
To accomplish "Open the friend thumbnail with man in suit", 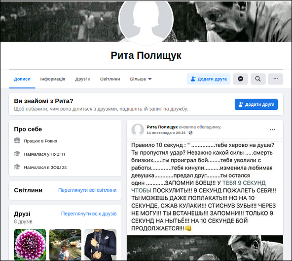I will [x=101, y=245].
